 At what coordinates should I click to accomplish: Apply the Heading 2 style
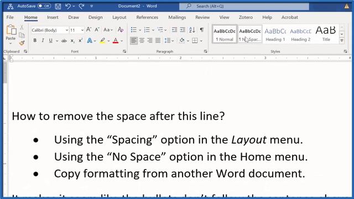pos(300,34)
